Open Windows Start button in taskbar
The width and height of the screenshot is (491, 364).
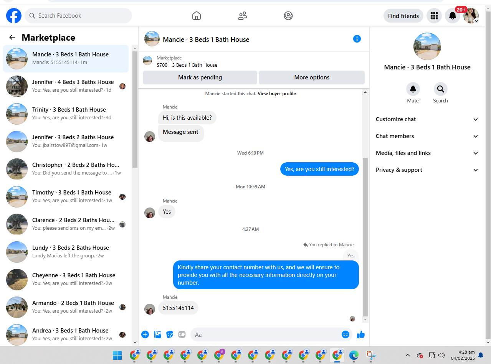pyautogui.click(x=117, y=356)
